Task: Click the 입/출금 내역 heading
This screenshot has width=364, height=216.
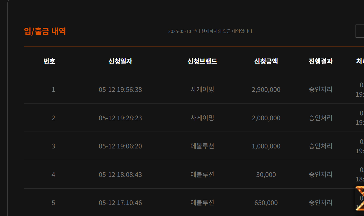Action: pos(45,31)
